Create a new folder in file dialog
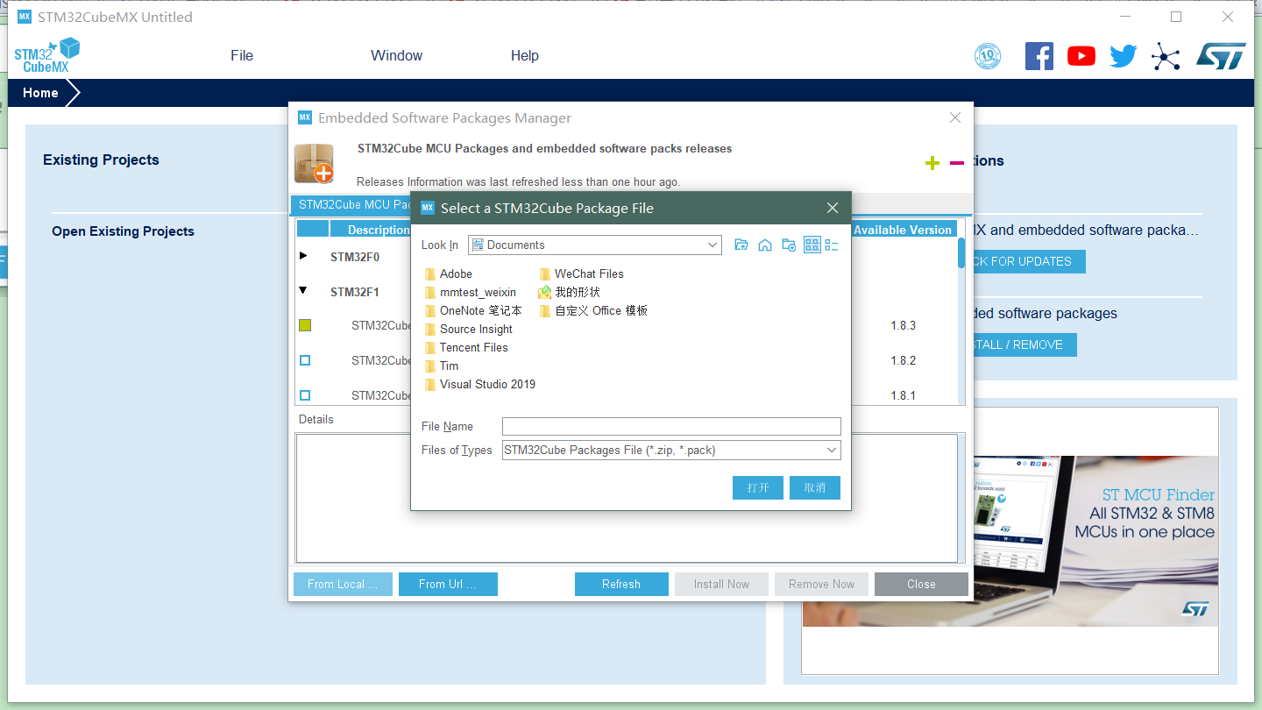Viewport: 1262px width, 710px height. 789,245
